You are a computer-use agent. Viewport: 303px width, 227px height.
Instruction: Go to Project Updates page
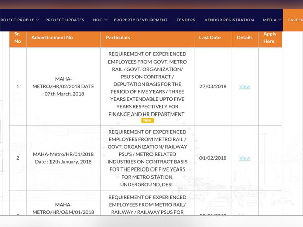[x=65, y=20]
